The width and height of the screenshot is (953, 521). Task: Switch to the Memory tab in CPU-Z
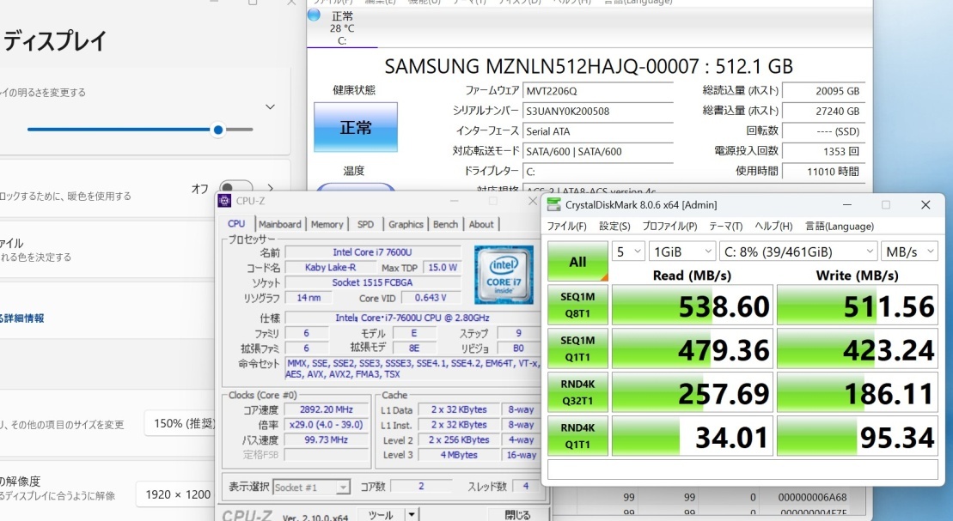click(327, 224)
